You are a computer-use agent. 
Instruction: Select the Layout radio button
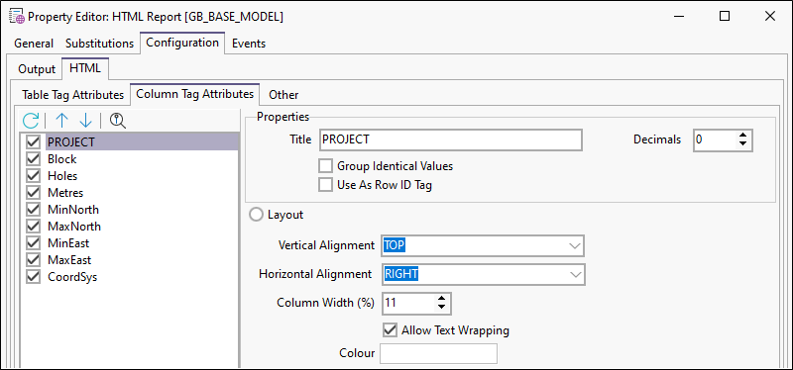click(257, 215)
